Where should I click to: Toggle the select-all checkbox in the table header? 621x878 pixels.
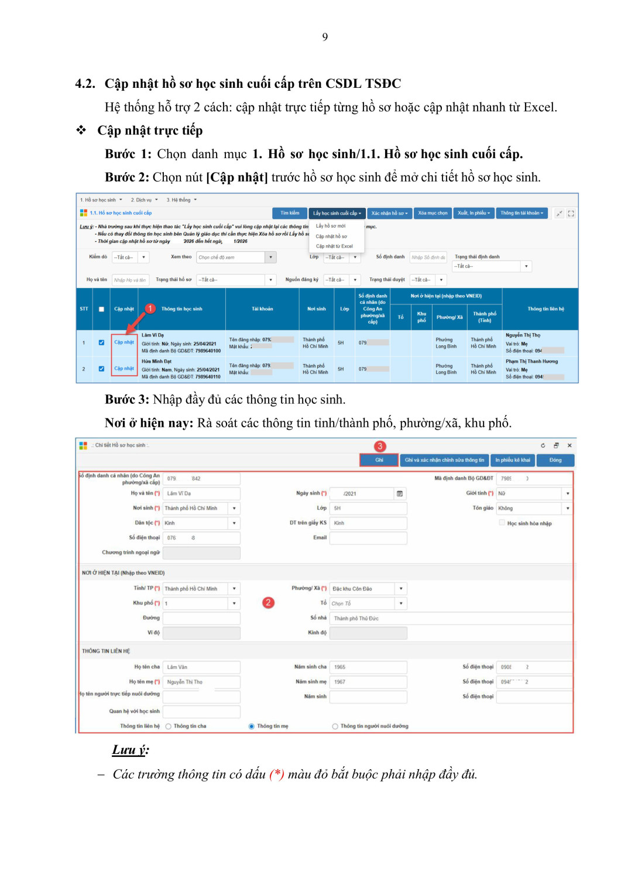tap(101, 309)
